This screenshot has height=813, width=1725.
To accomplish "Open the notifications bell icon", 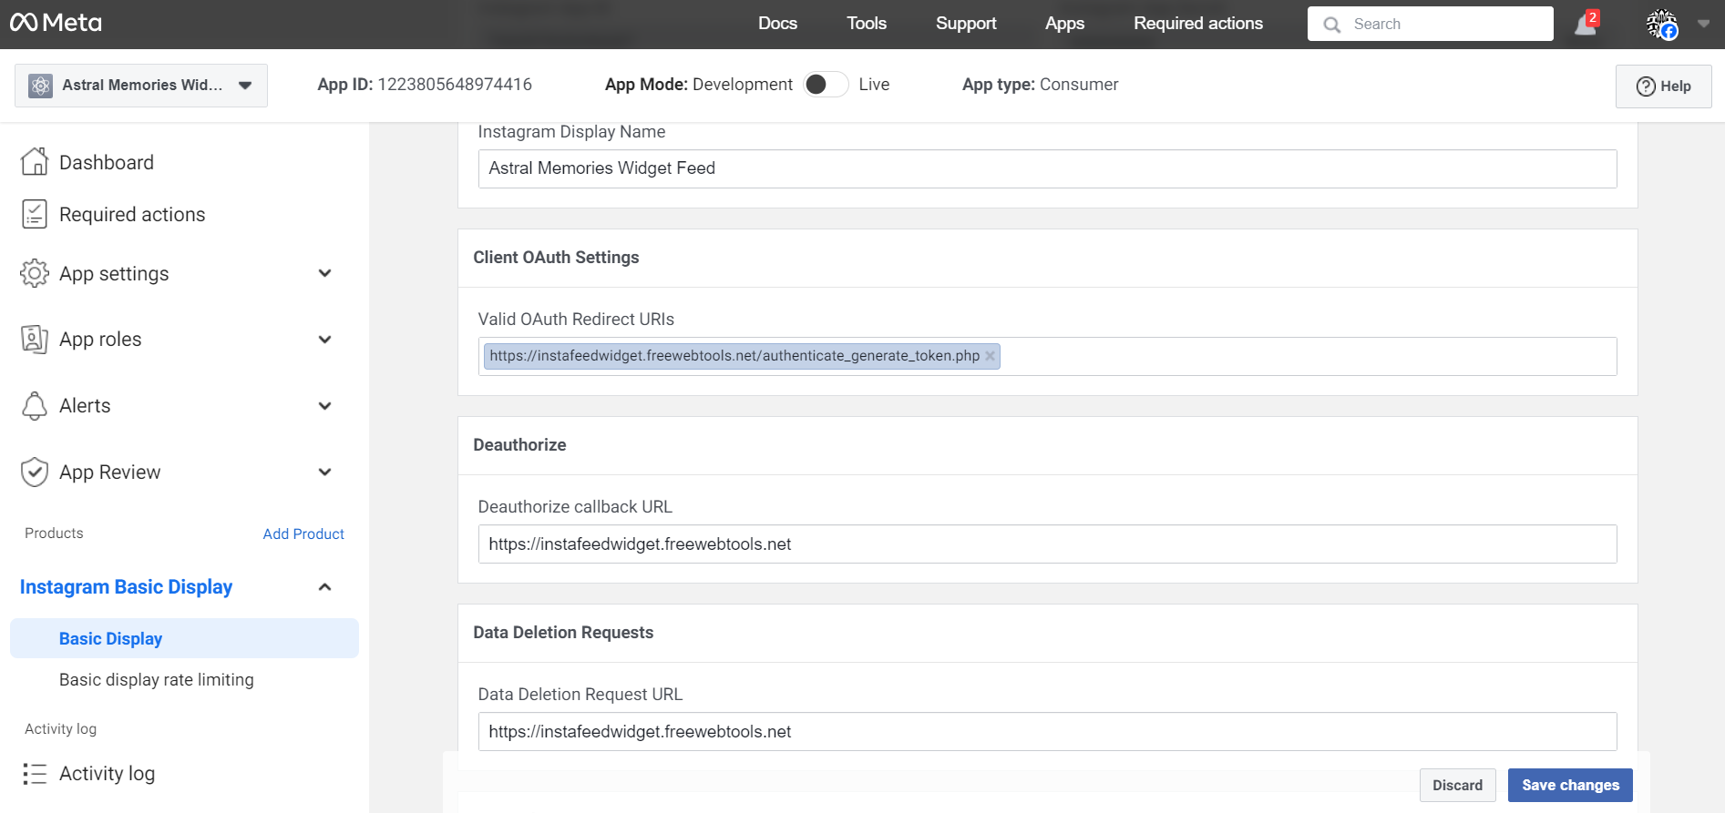I will (x=1585, y=25).
